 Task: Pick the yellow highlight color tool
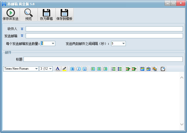pyautogui.click(x=64, y=69)
